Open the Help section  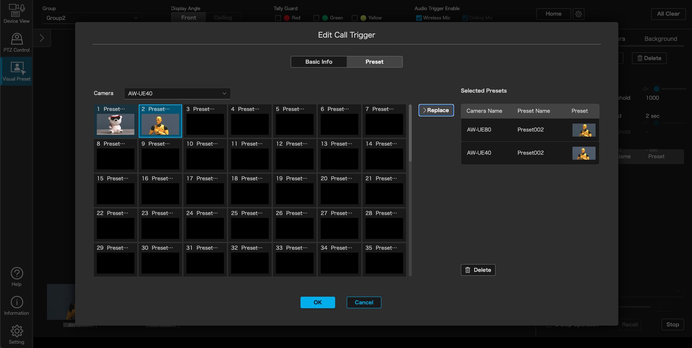pos(17,277)
